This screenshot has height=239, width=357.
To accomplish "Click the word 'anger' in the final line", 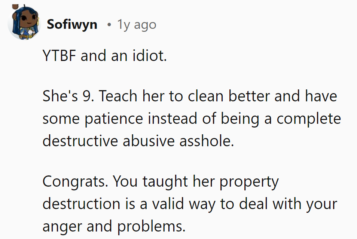I will click(62, 227).
